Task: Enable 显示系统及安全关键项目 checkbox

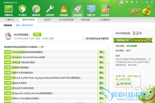Action: pyautogui.click(x=84, y=38)
